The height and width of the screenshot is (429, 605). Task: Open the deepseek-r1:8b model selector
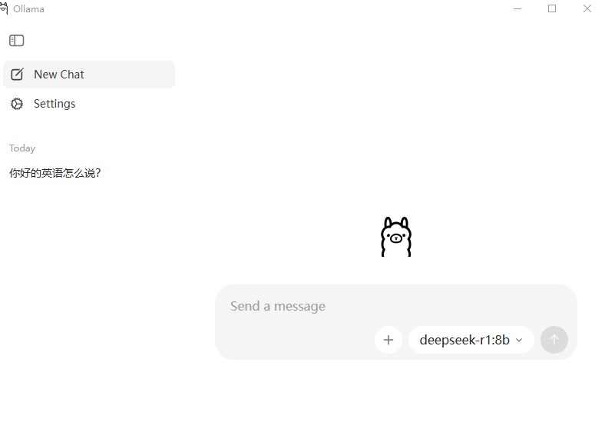(x=471, y=340)
